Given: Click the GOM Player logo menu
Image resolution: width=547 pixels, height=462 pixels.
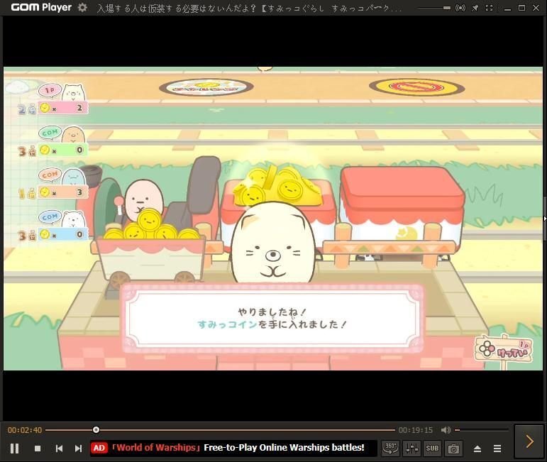Looking at the screenshot, I should click(x=41, y=7).
